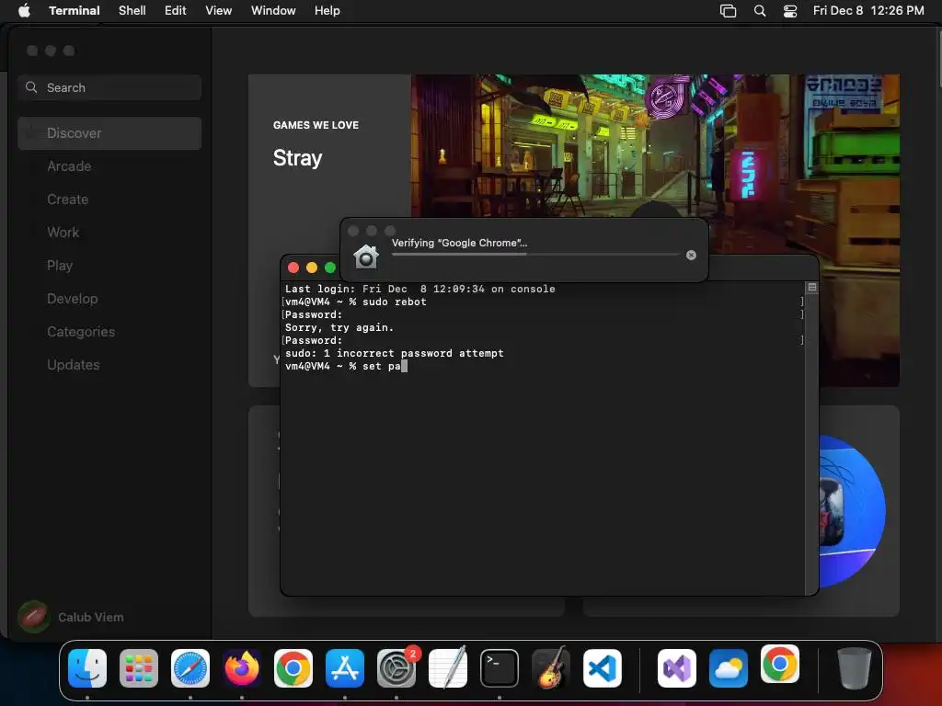Click the GAMES WE LOVE heading

316,125
